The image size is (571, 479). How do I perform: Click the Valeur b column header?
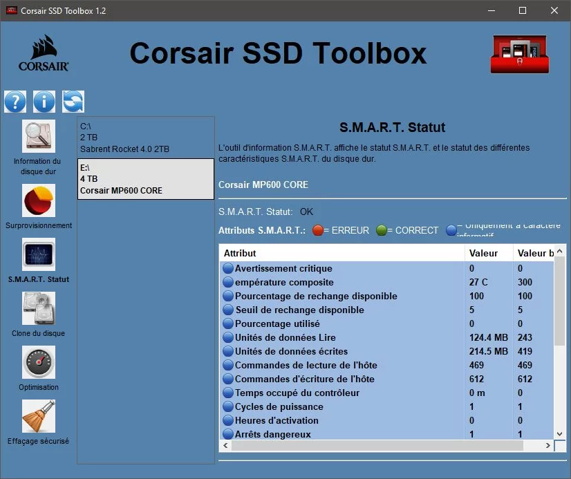pos(534,253)
